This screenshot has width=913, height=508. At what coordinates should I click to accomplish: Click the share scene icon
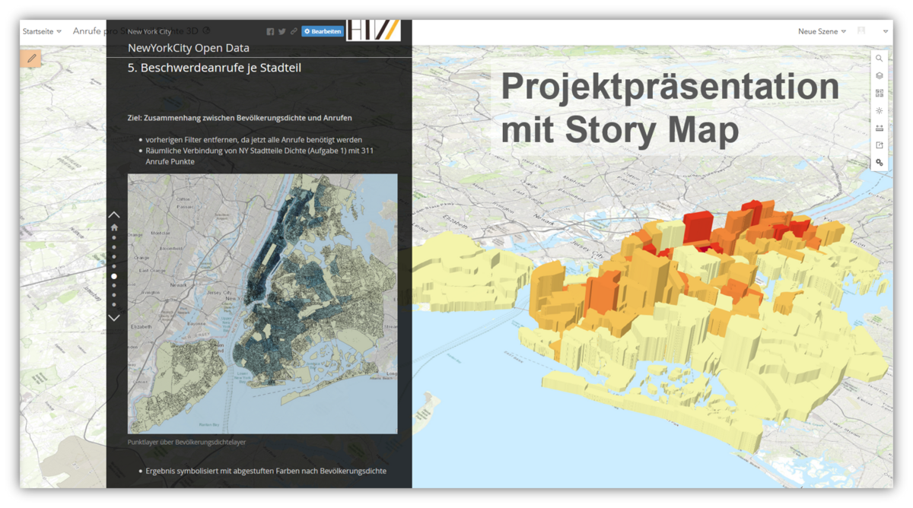click(879, 145)
